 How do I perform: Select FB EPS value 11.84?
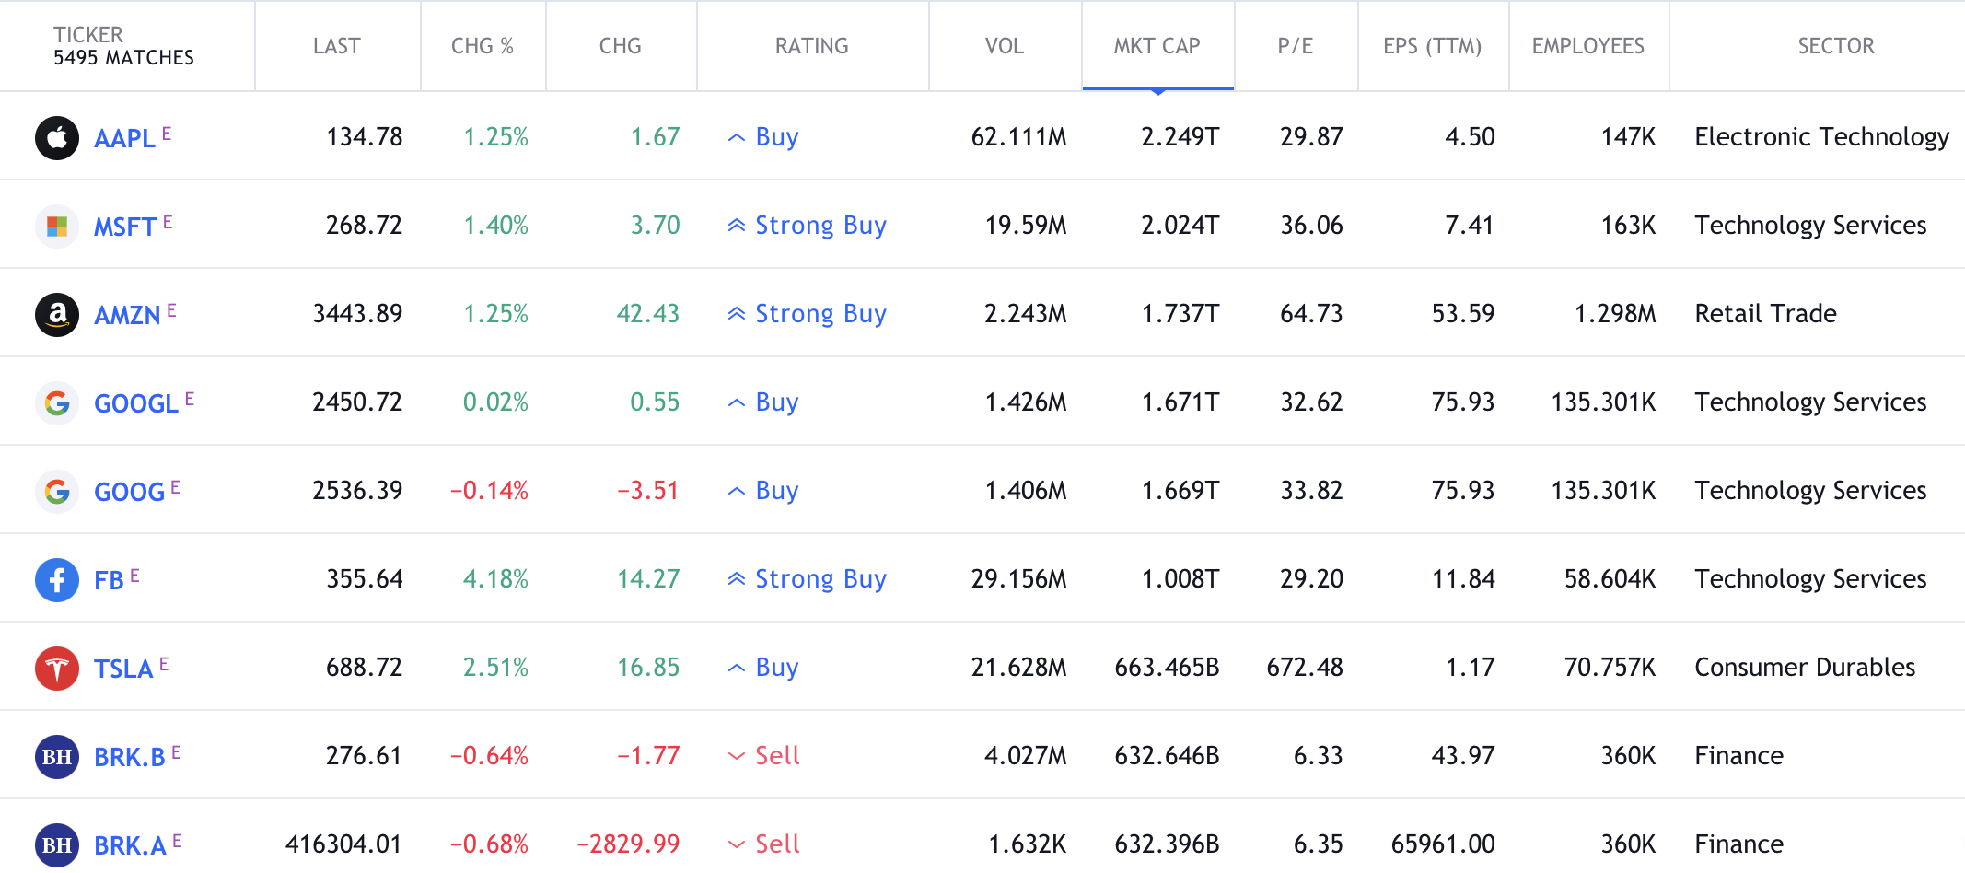[1463, 579]
